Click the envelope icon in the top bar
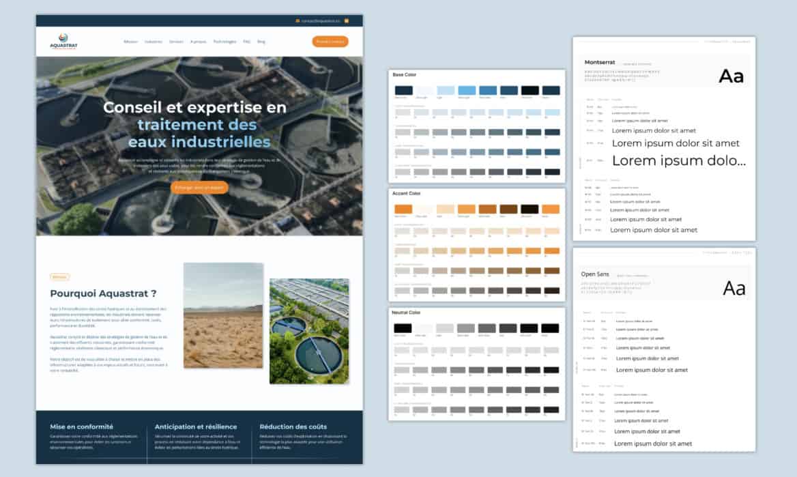 pos(298,21)
